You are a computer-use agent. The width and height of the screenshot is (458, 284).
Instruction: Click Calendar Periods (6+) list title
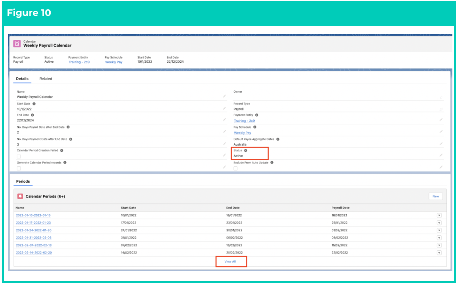tap(45, 196)
